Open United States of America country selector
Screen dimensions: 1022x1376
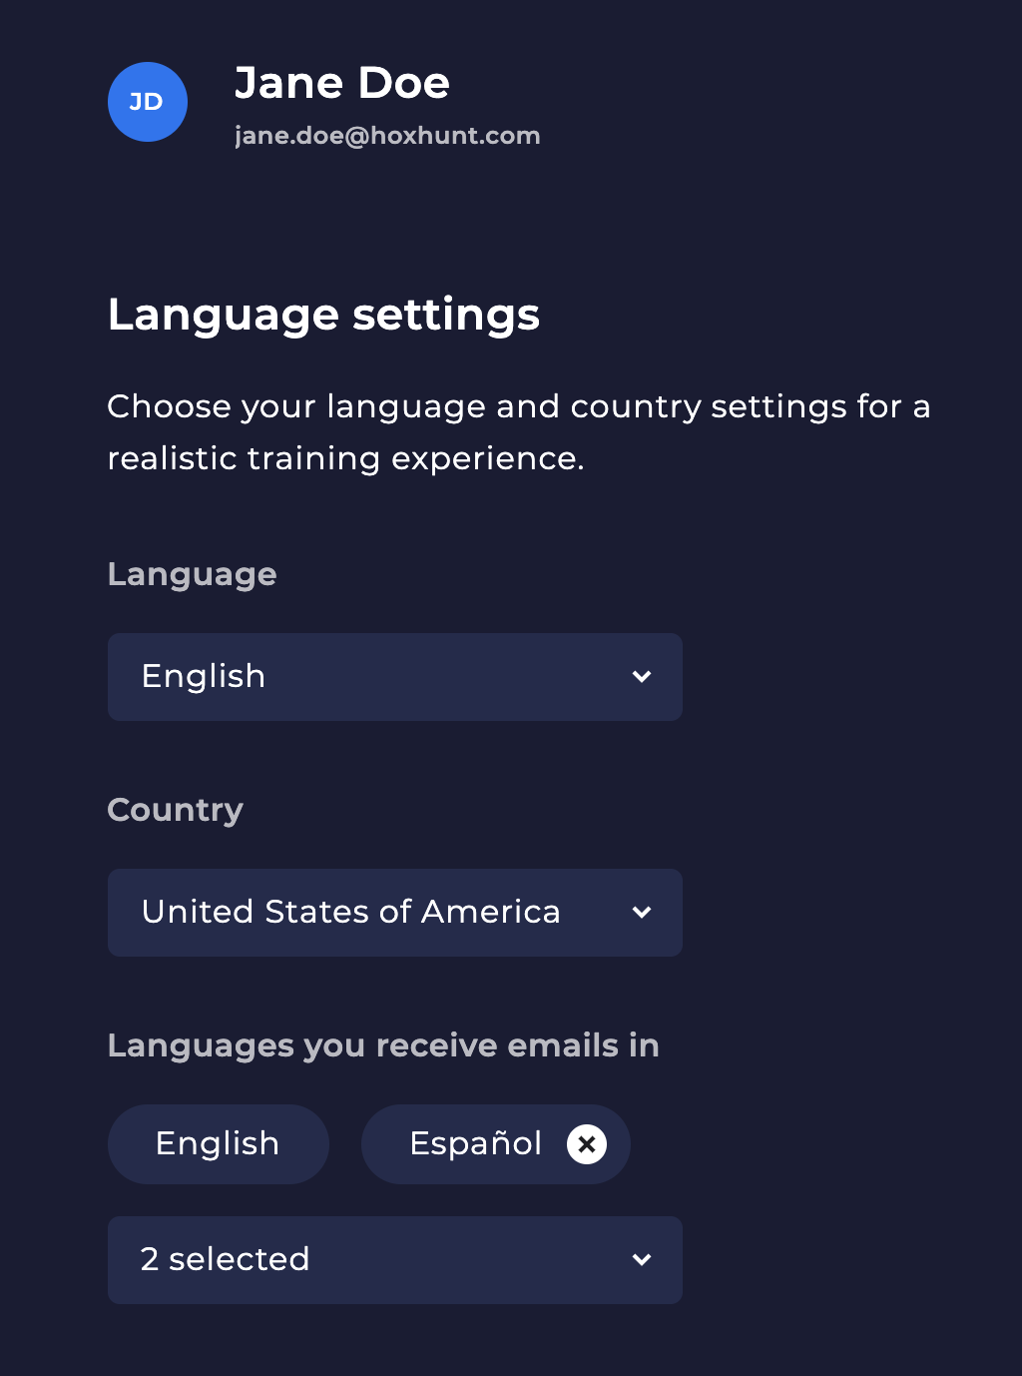tap(395, 913)
